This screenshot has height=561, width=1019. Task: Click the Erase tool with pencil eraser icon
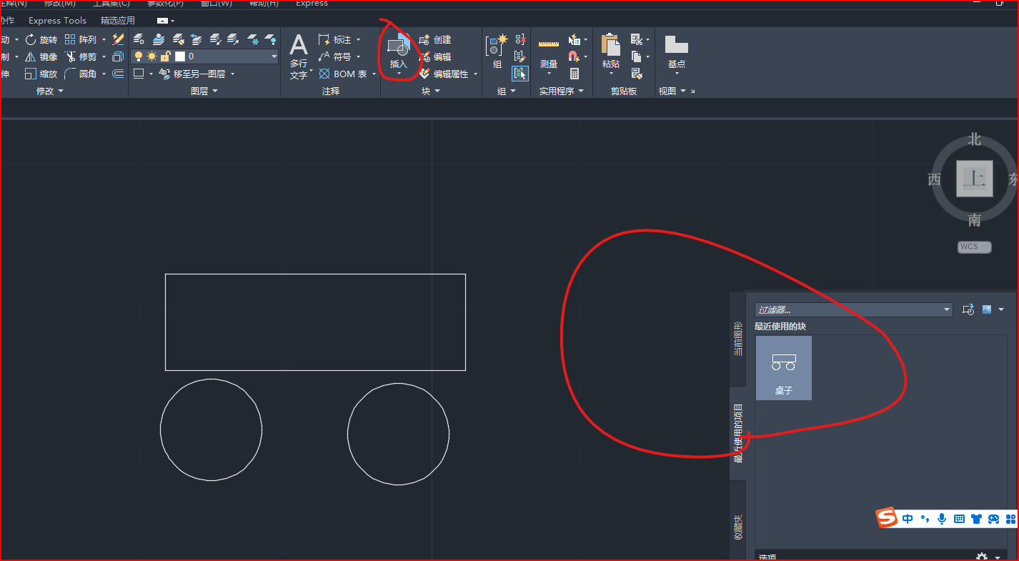point(119,39)
